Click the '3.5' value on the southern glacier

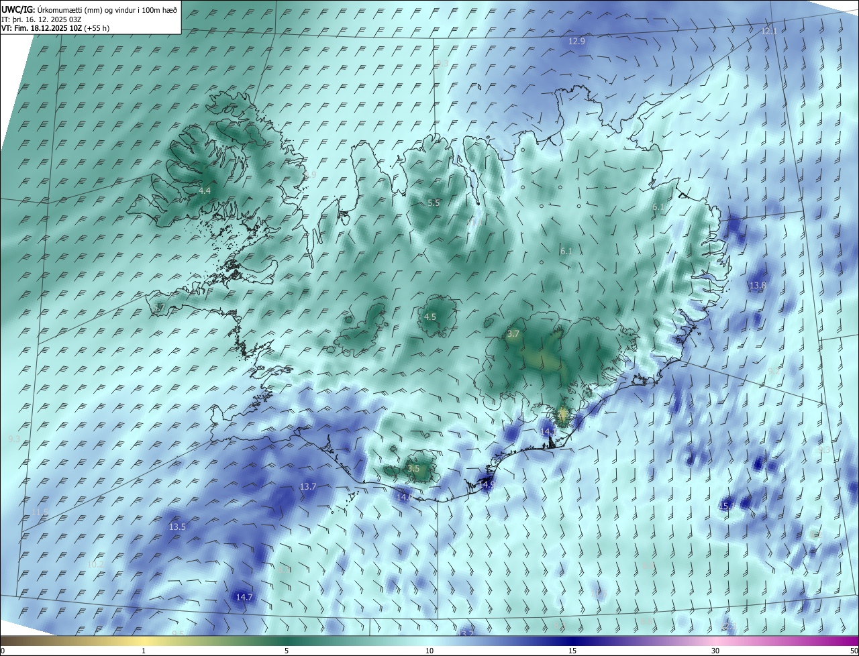pyautogui.click(x=413, y=469)
